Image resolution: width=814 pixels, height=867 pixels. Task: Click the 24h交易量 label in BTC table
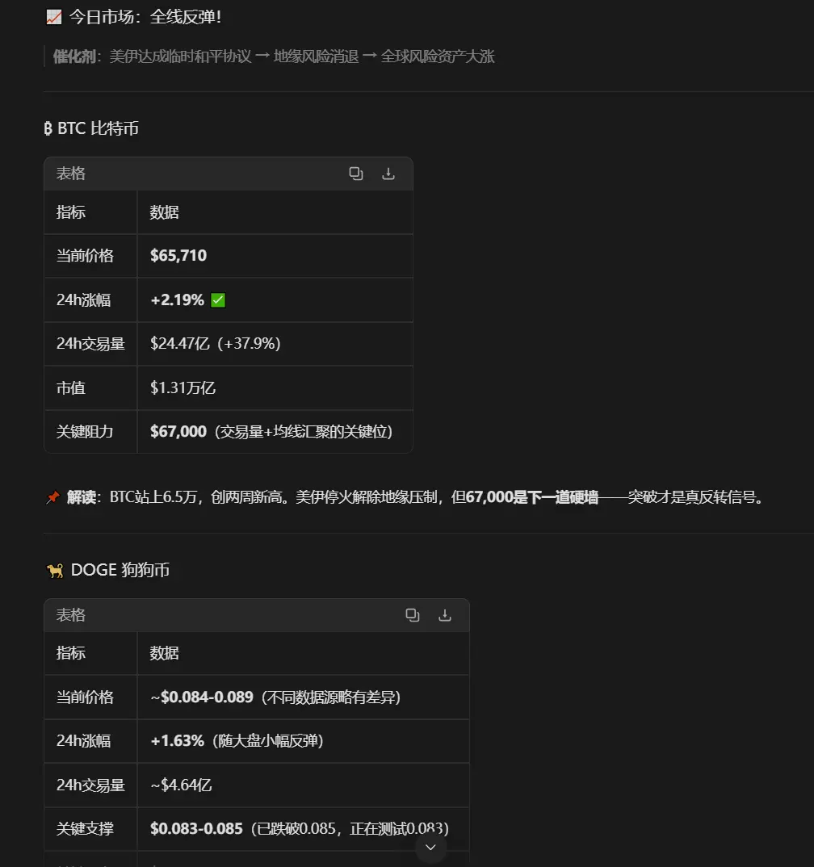pyautogui.click(x=90, y=343)
